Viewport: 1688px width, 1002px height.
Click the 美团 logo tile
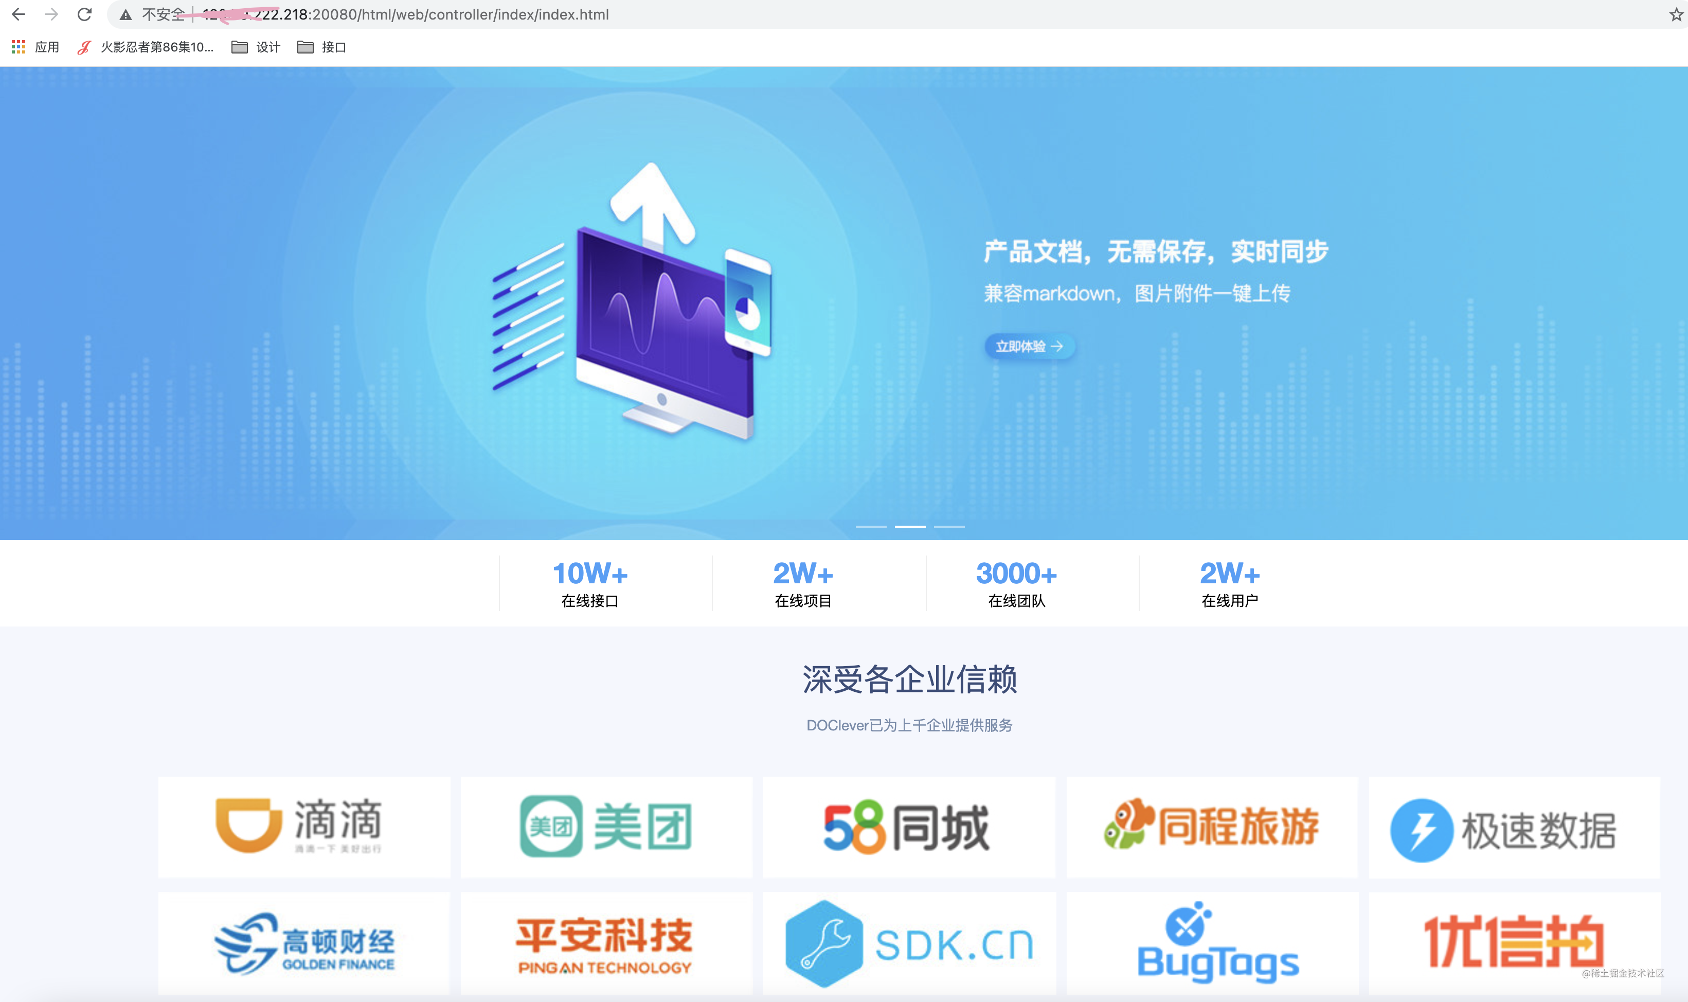coord(606,827)
